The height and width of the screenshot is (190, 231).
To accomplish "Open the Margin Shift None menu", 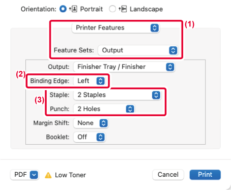I will click(x=91, y=123).
